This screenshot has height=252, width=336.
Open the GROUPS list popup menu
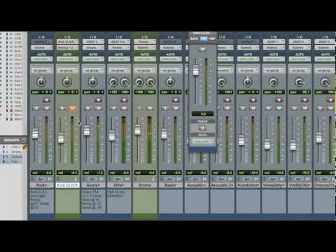click(x=24, y=140)
